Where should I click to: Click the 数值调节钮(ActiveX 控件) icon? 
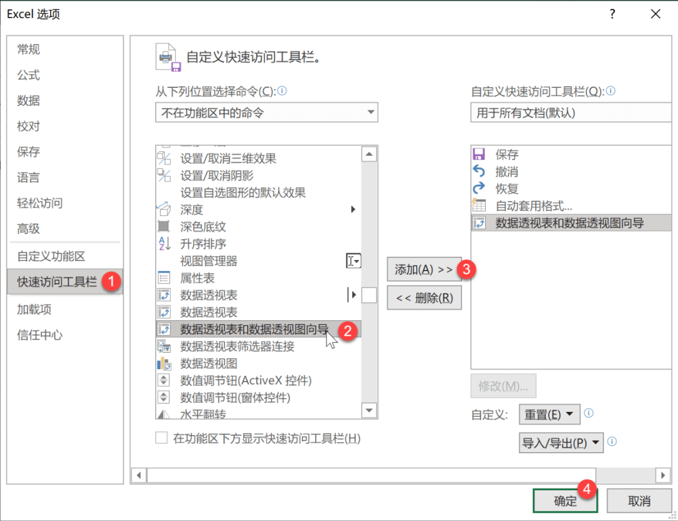point(163,380)
